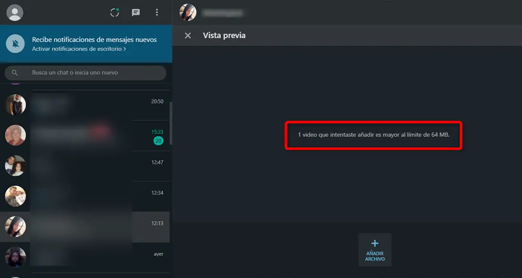
Task: Close the Vista previa panel
Action: click(x=188, y=36)
